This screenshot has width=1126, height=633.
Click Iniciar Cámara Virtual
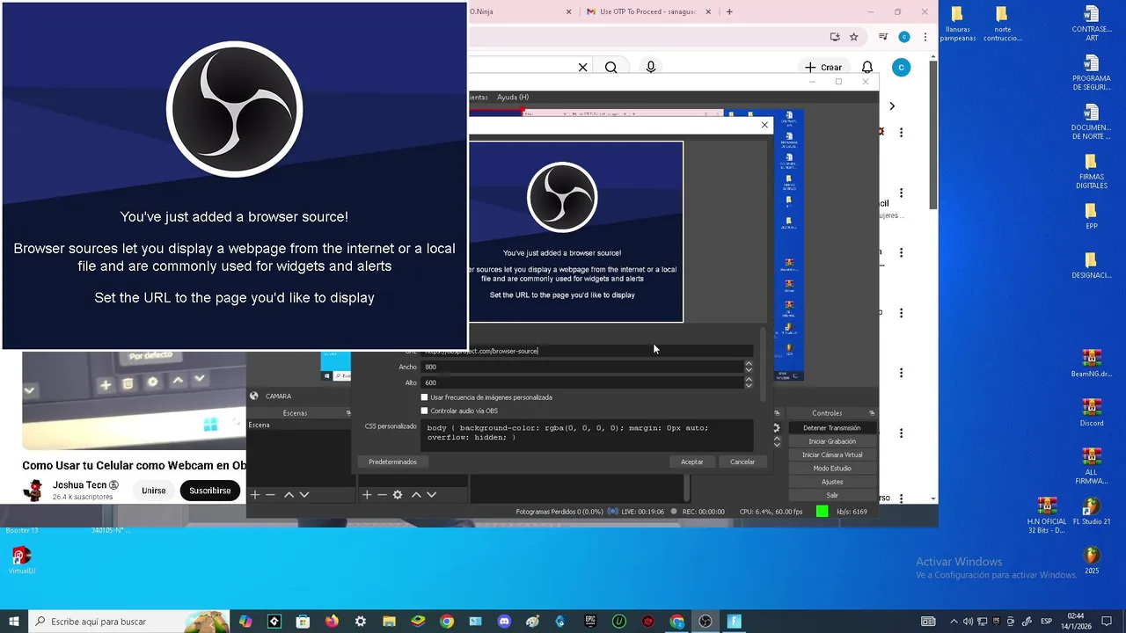tap(832, 455)
